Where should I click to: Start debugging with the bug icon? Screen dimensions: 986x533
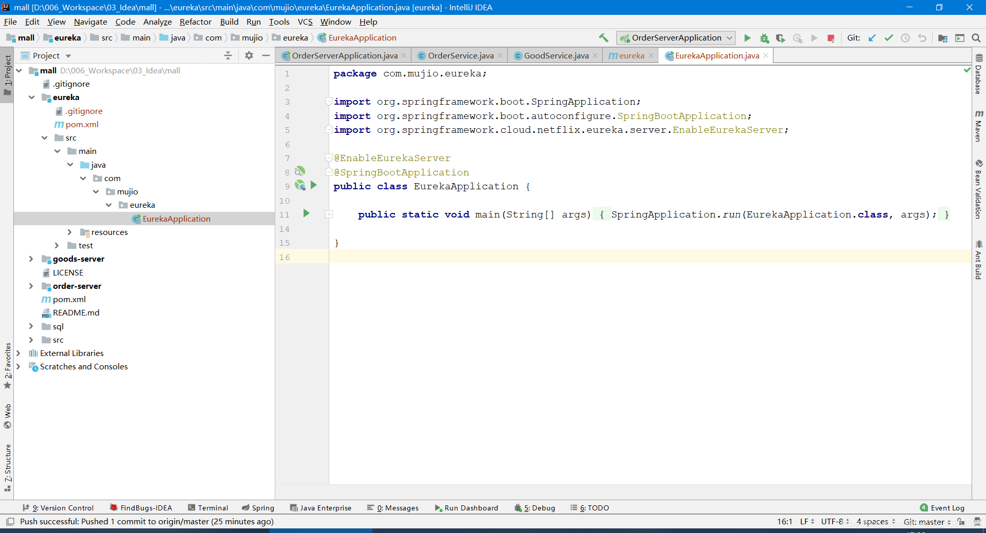(x=764, y=38)
